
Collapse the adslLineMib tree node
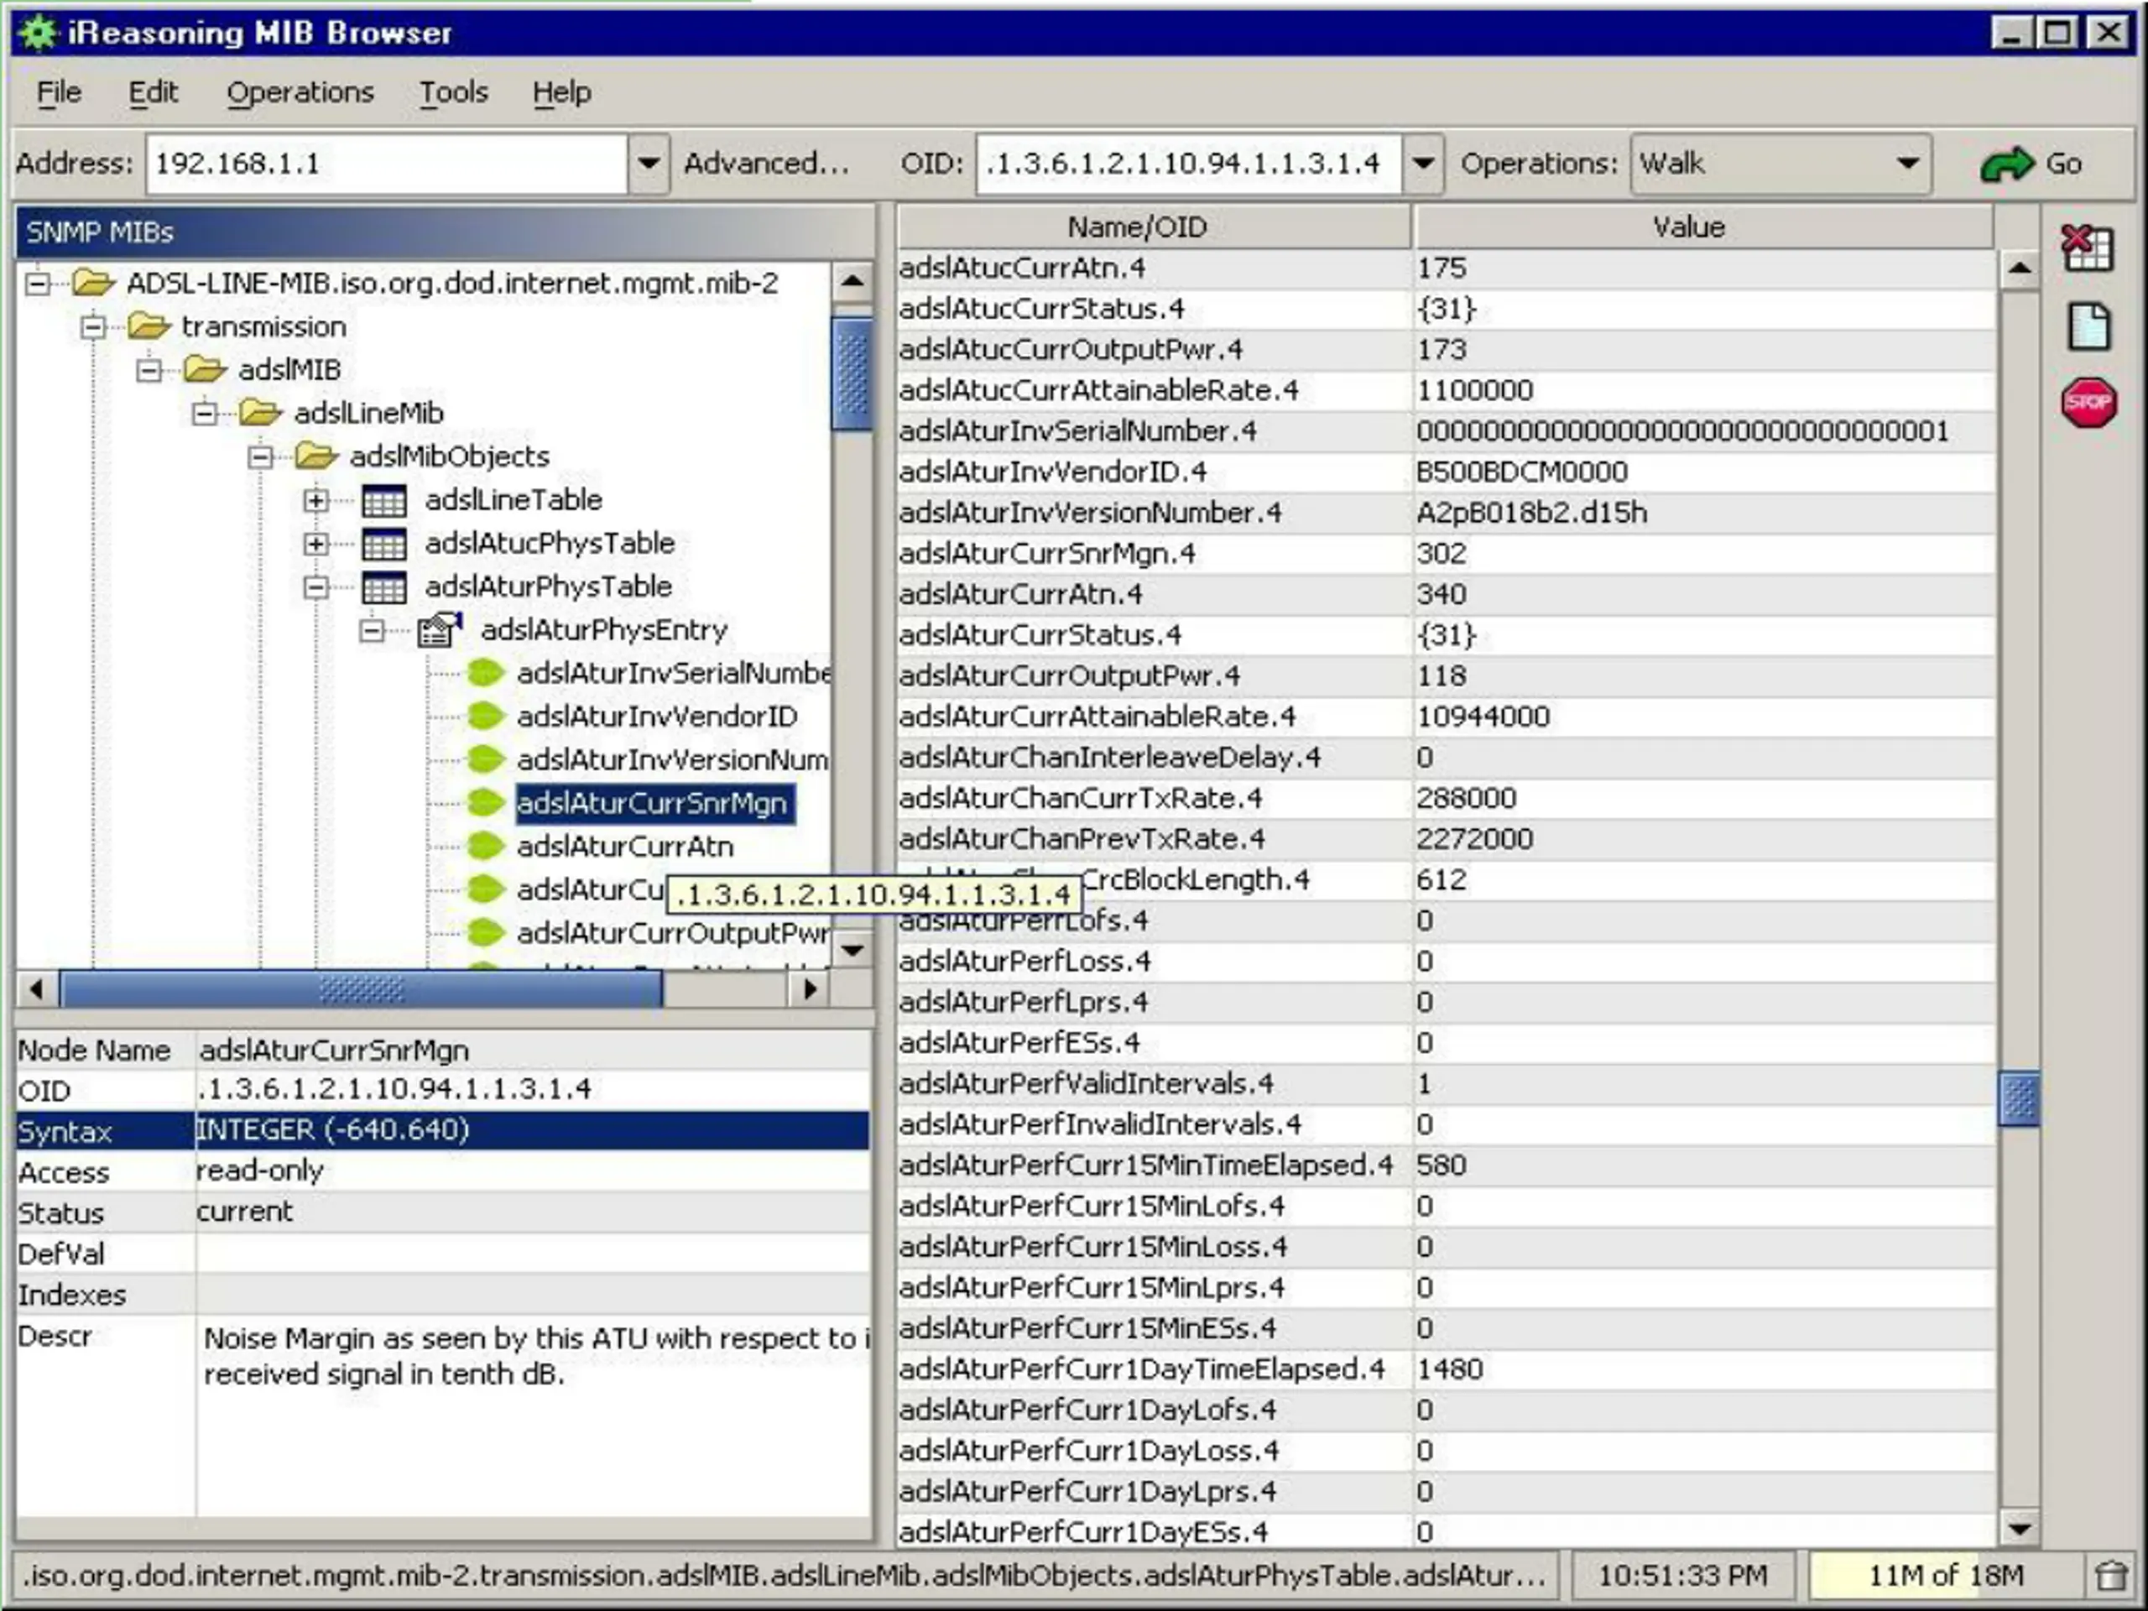[x=204, y=413]
